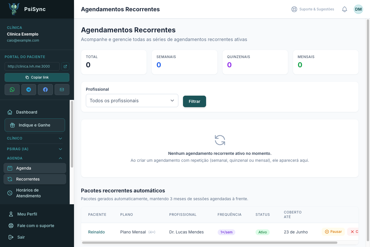
Task: Click Dr. Lucas Mendes cell
Action: (x=186, y=232)
